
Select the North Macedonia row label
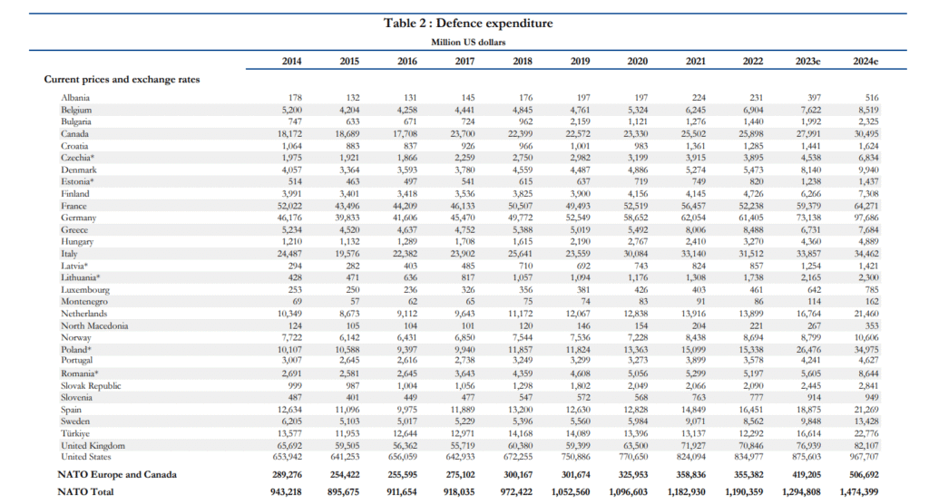coord(94,325)
